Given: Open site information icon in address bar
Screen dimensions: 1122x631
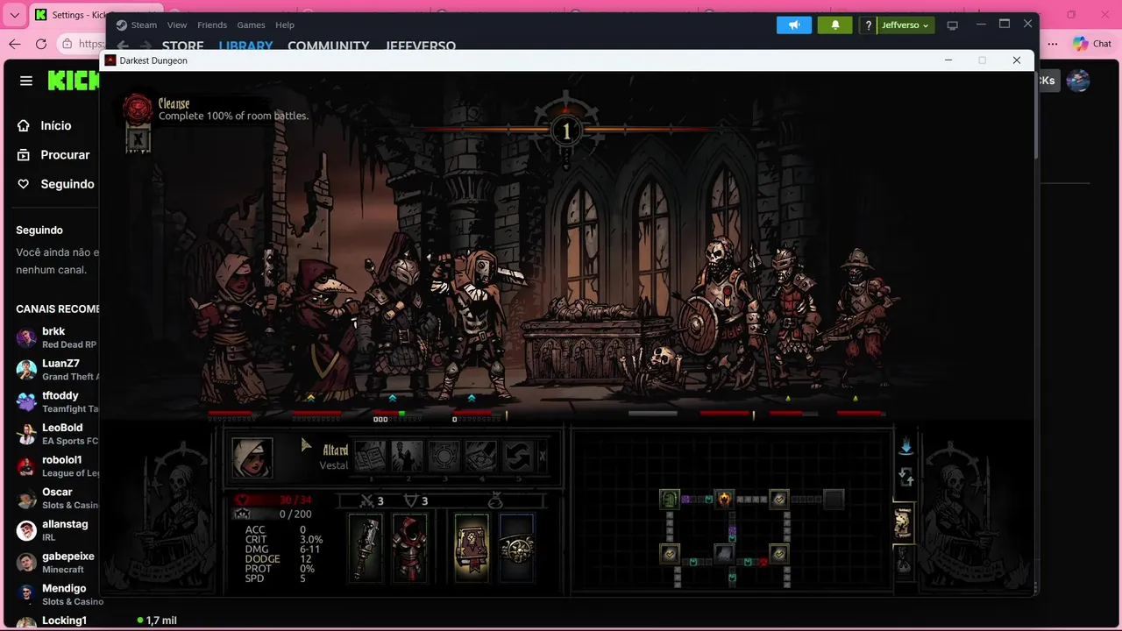Looking at the screenshot, I should [67, 44].
